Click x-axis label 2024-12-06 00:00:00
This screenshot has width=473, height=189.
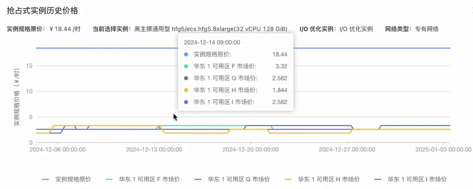point(58,150)
